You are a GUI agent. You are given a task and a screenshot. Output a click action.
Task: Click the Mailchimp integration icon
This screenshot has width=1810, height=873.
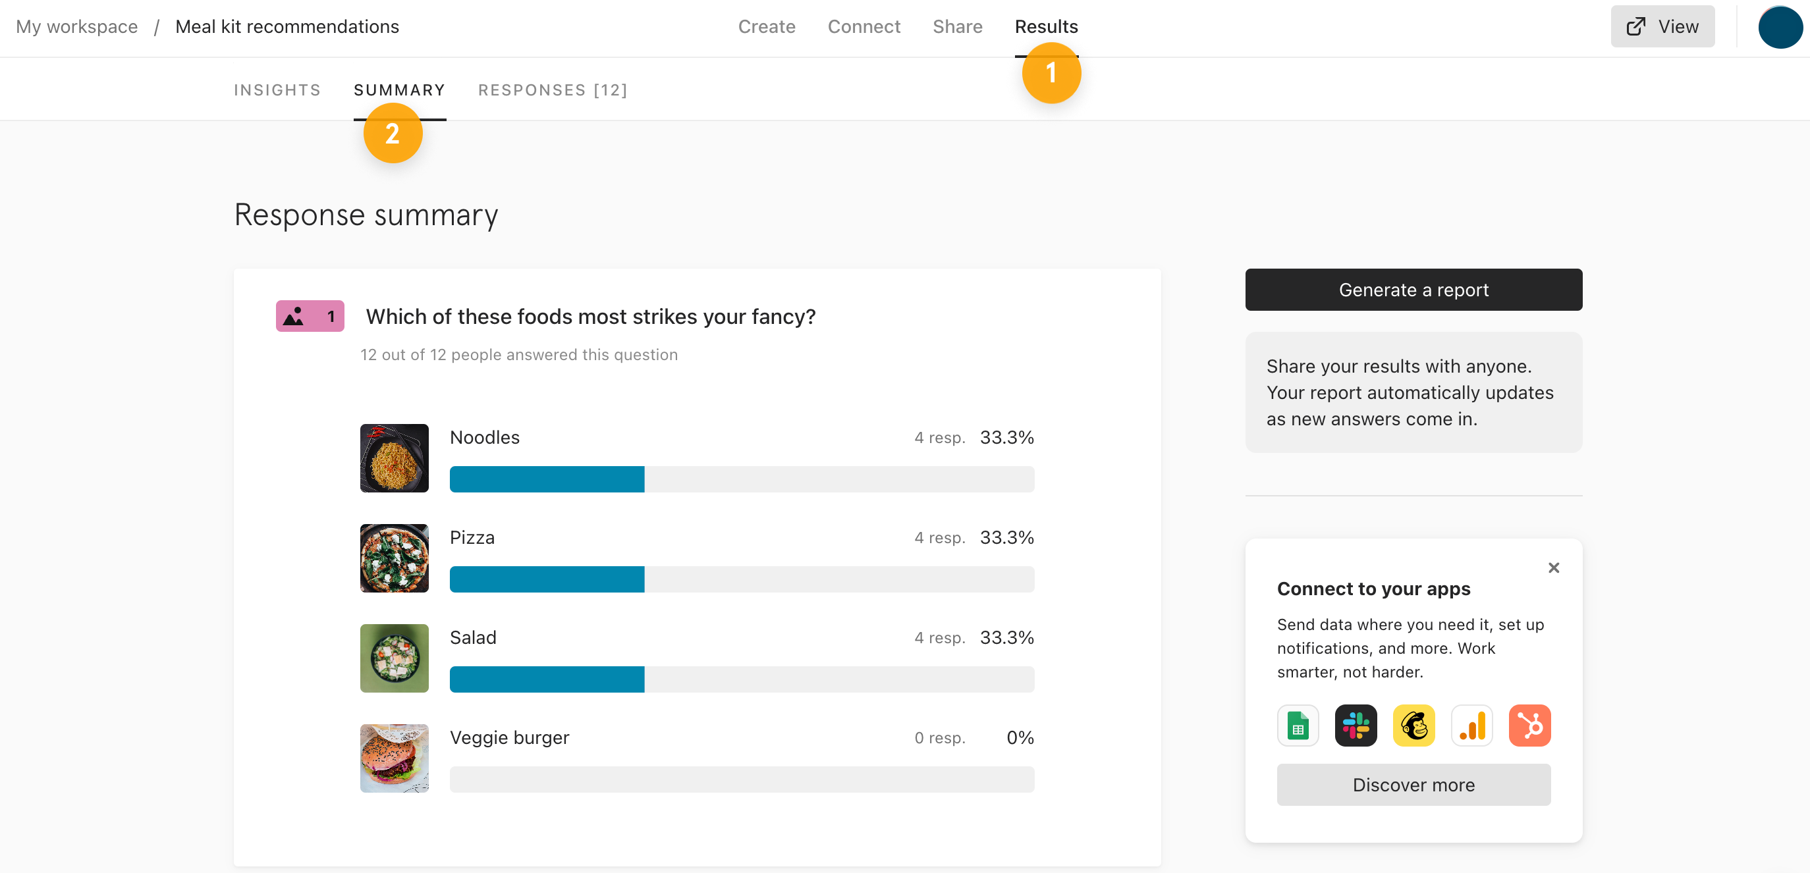coord(1413,725)
